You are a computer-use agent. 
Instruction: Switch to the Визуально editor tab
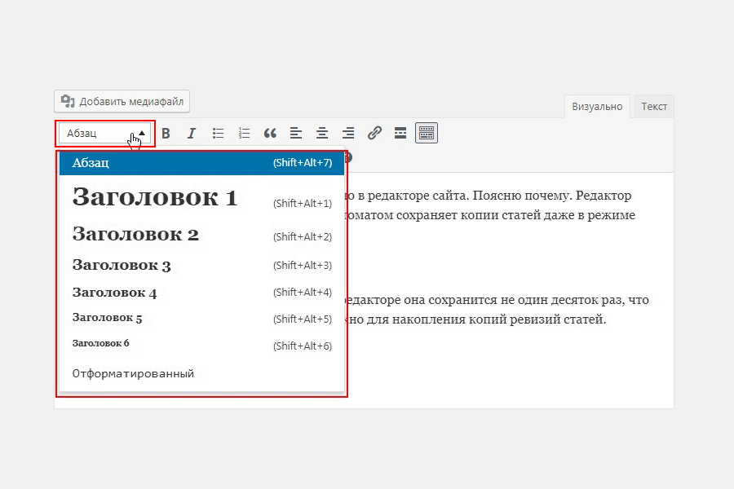pos(597,107)
